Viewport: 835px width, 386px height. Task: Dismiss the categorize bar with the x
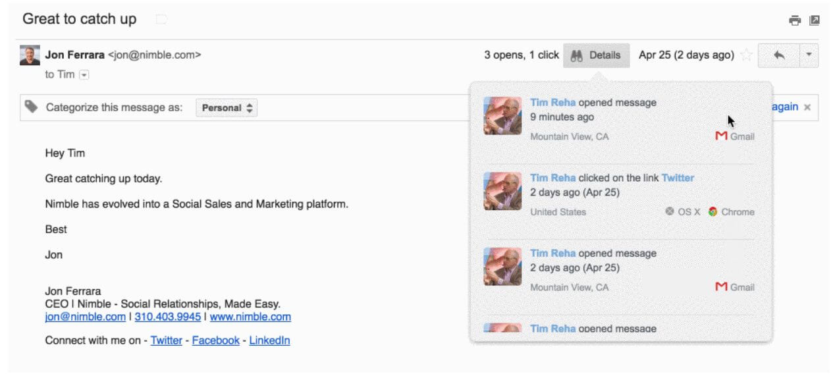coord(807,107)
